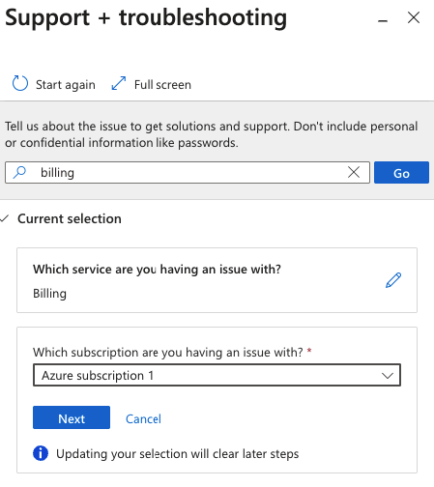Minimize the Support + troubleshooting panel
This screenshot has width=434, height=487.
(x=383, y=21)
